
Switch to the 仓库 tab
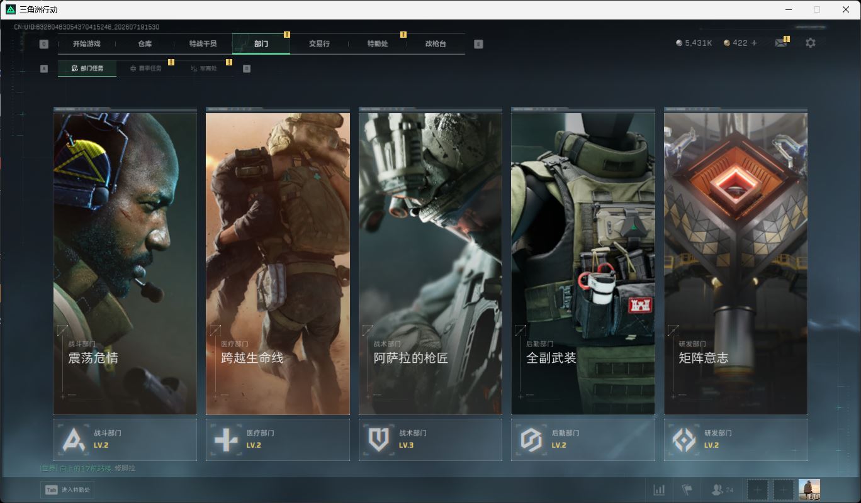coord(145,44)
